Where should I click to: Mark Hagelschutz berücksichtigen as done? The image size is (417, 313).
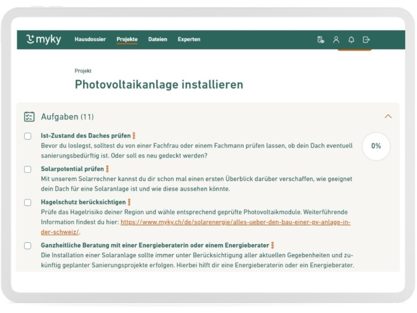[x=28, y=202]
